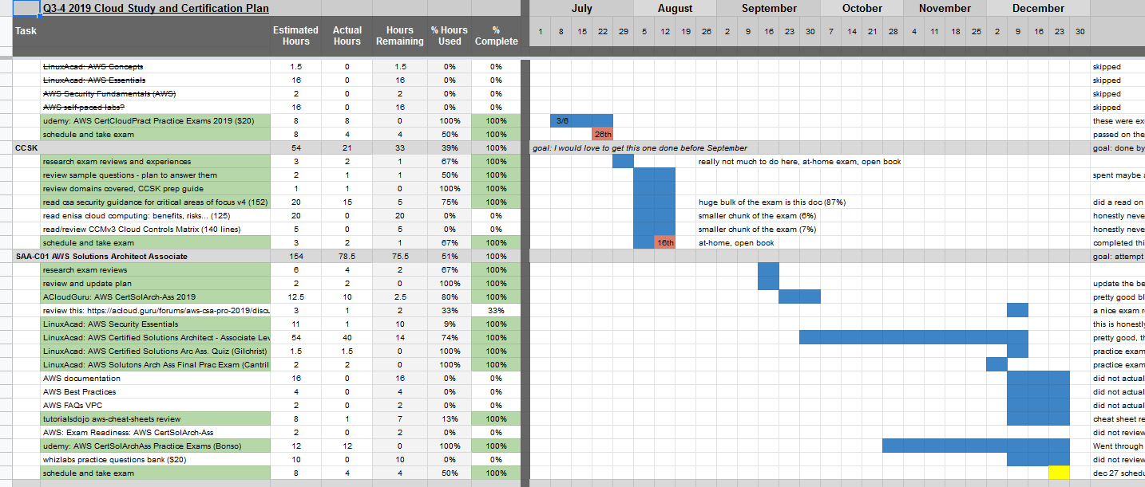1145x487 pixels.
Task: Click the August month header
Action: [675, 9]
